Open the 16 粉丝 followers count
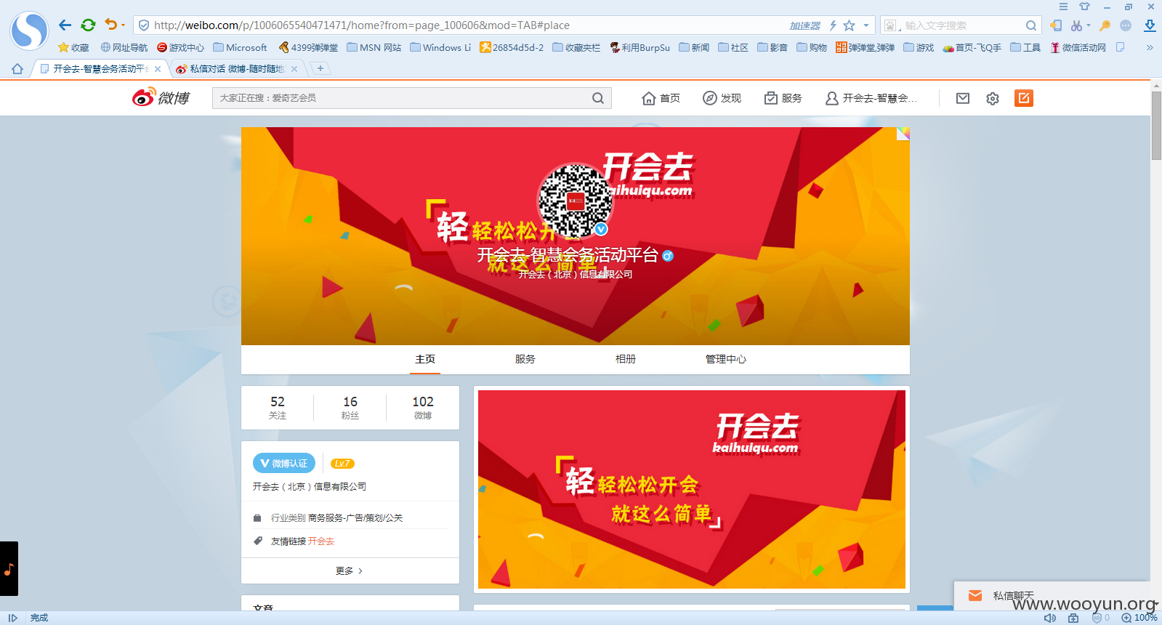 350,408
